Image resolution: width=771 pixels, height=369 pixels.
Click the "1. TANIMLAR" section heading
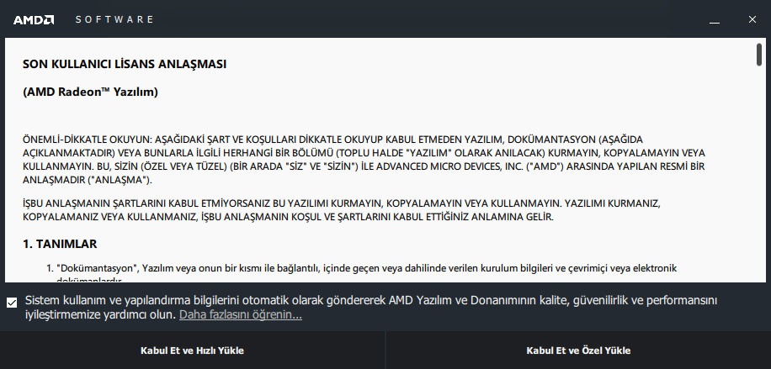[x=60, y=244]
